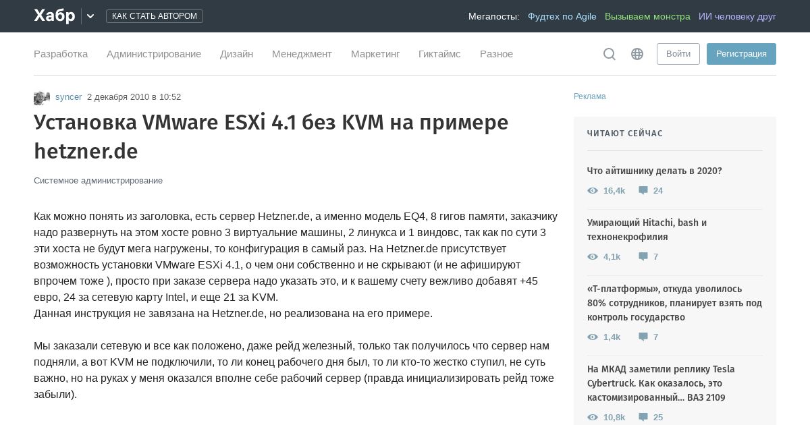Go to the Маркетинг section

(x=375, y=54)
